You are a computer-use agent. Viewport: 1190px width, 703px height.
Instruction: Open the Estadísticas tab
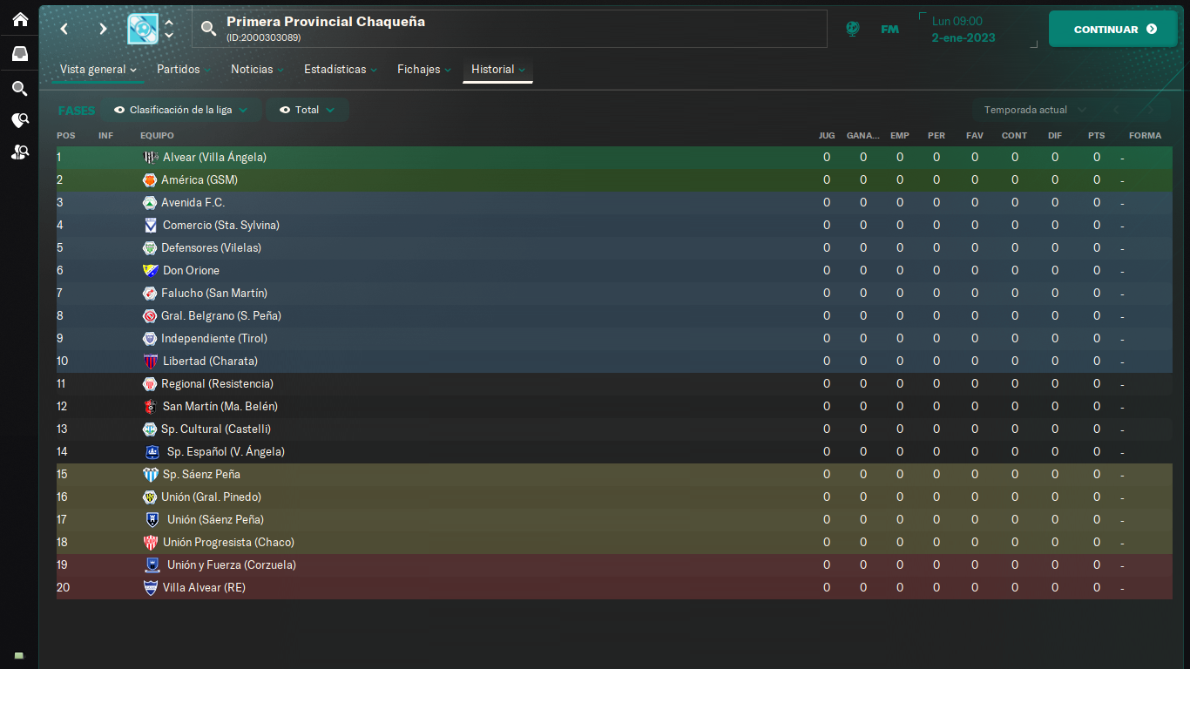341,70
